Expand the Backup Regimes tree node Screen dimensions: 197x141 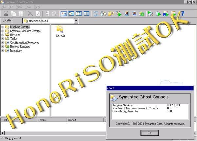[3, 47]
